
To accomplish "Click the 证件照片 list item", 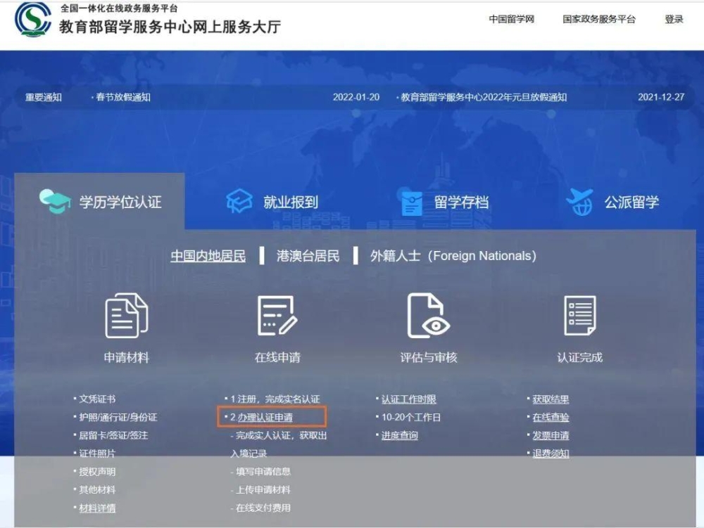I will tap(97, 453).
